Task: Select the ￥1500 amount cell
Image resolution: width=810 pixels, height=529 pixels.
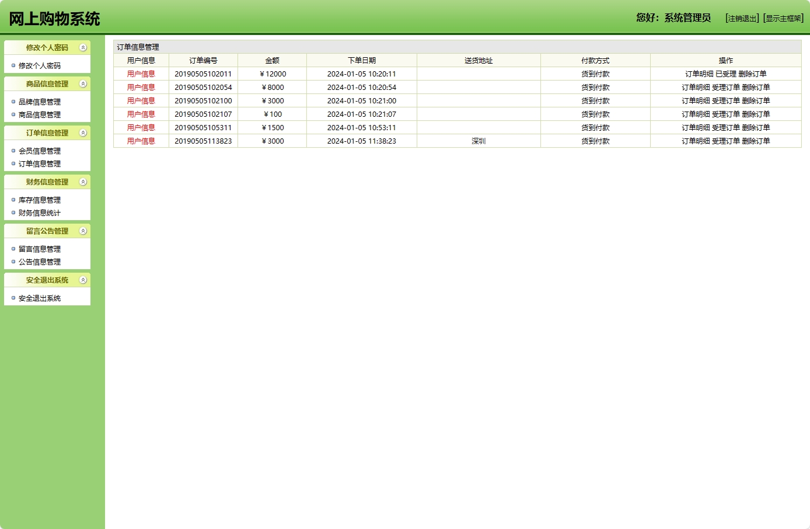Action: (x=272, y=128)
